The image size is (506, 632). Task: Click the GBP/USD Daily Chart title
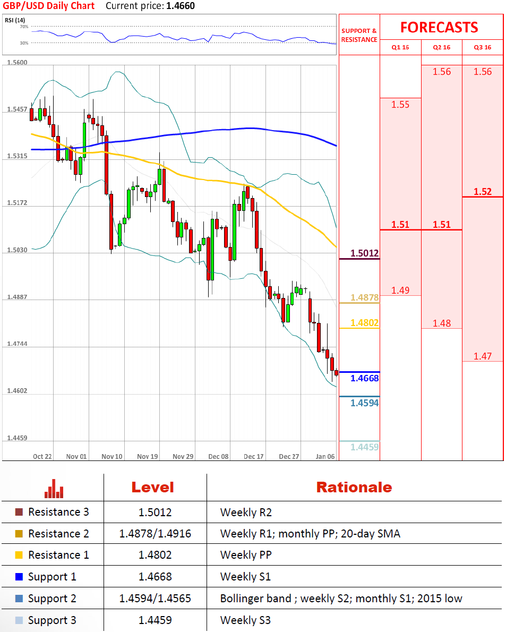[x=49, y=6]
